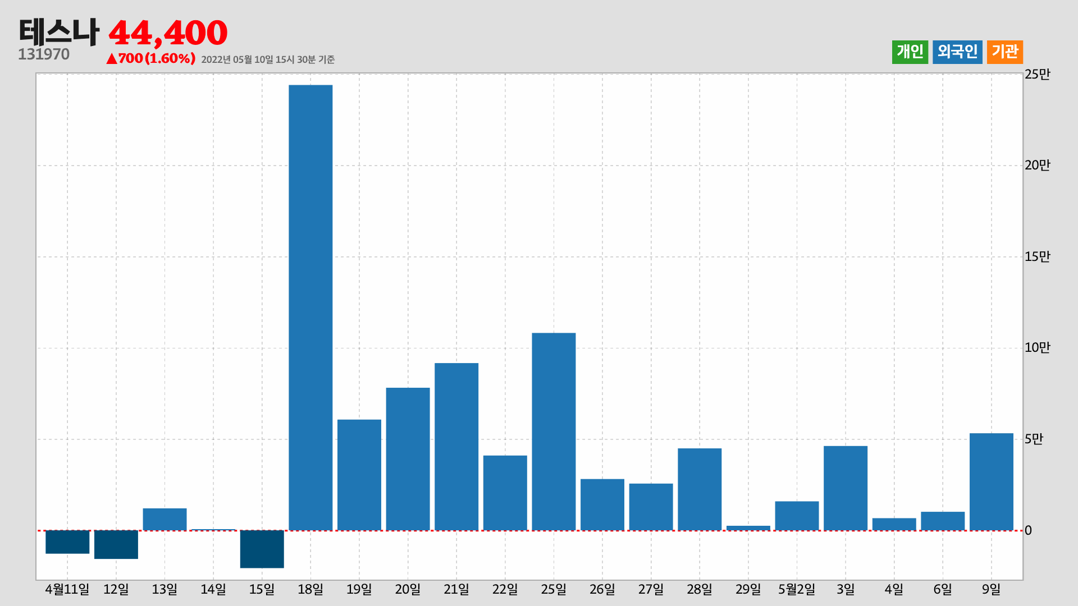Click the bar for 20일
This screenshot has width=1078, height=606.
[x=408, y=459]
